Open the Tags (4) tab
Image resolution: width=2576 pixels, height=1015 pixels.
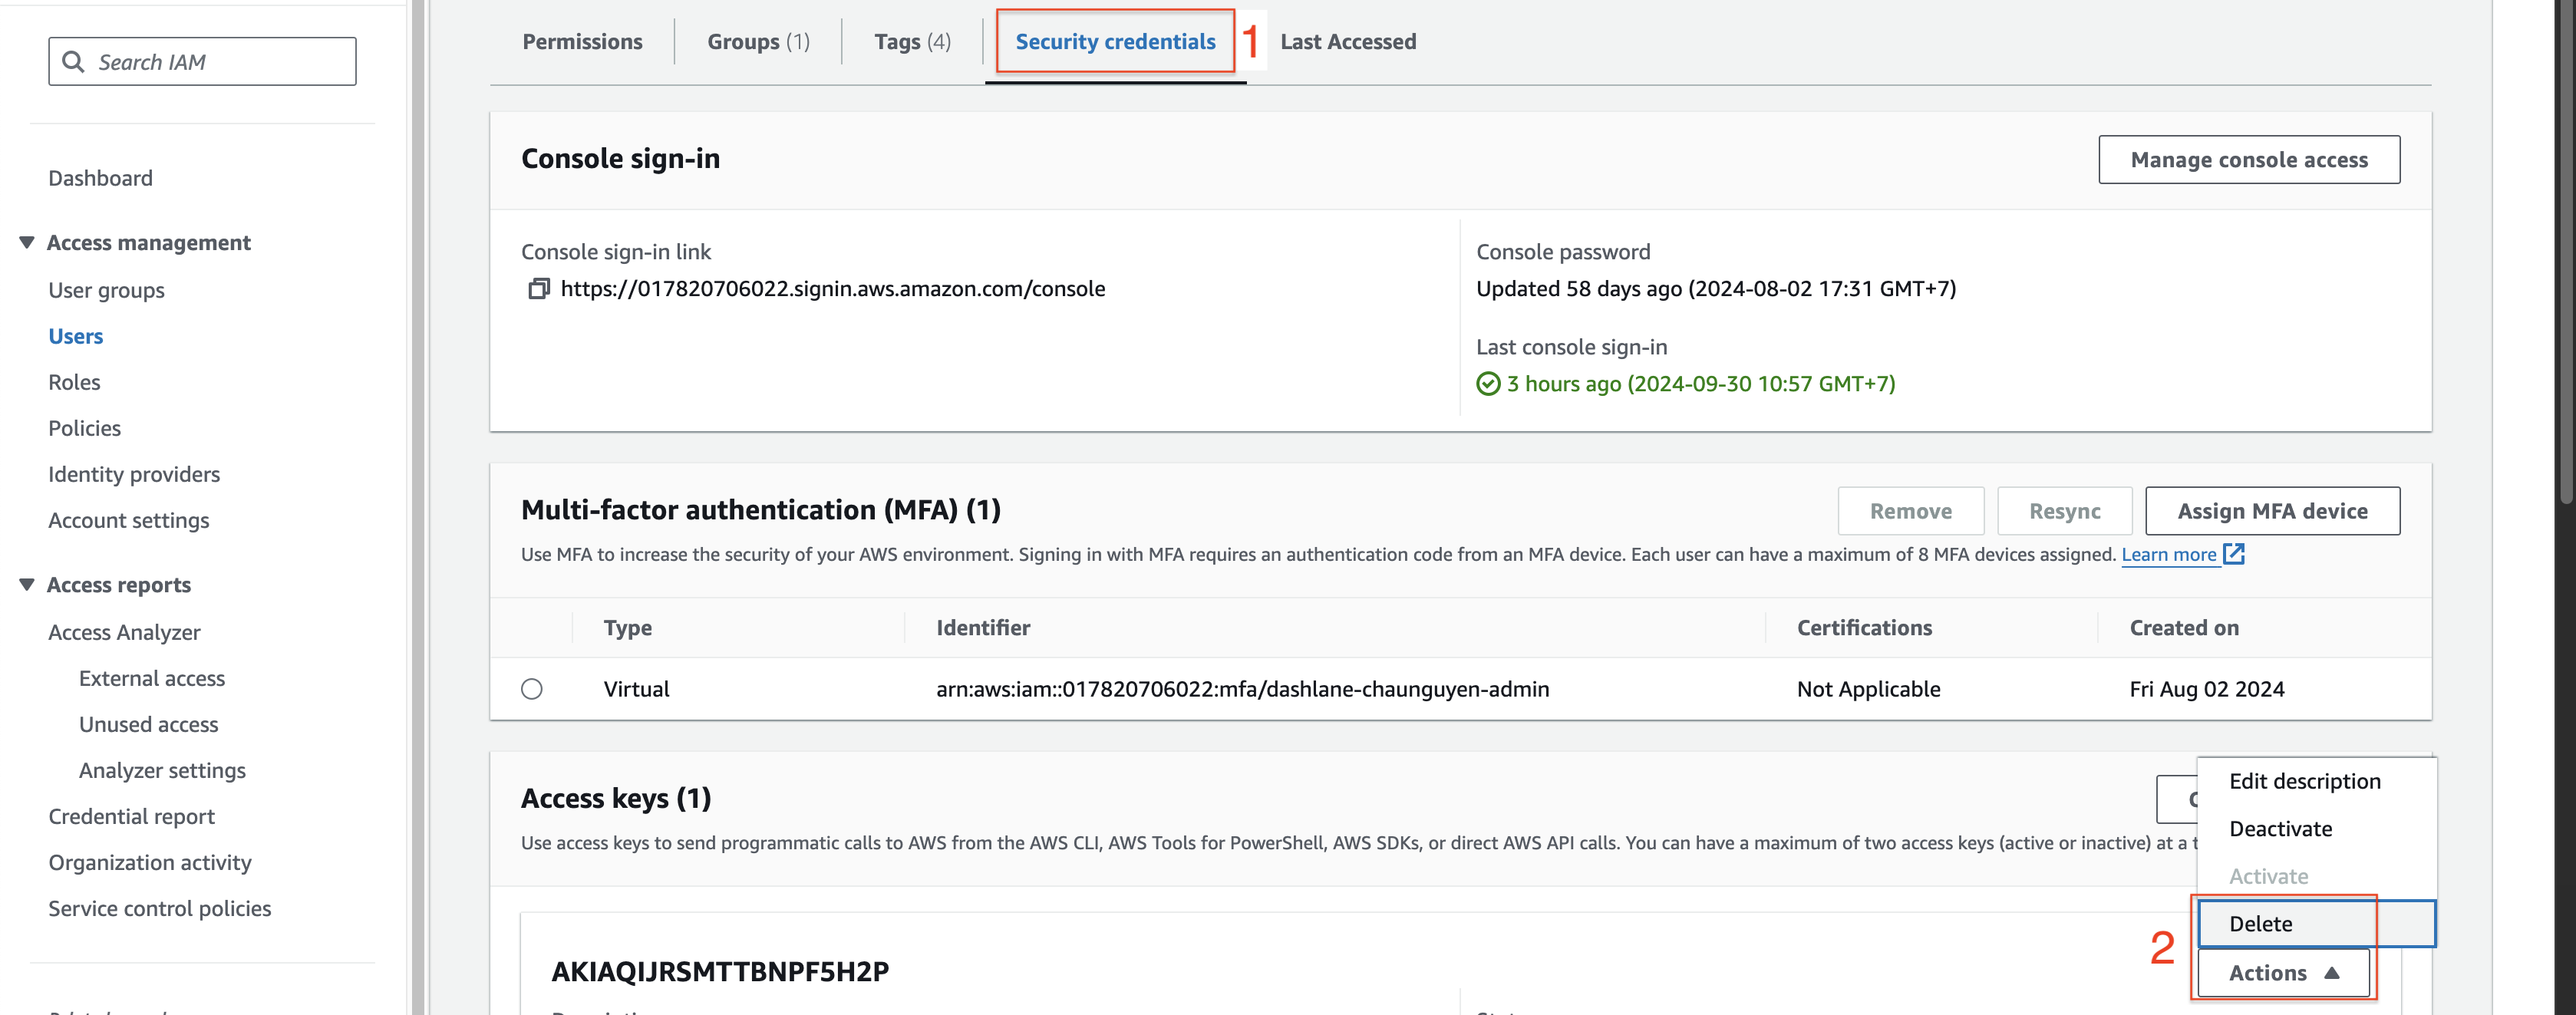[x=912, y=42]
